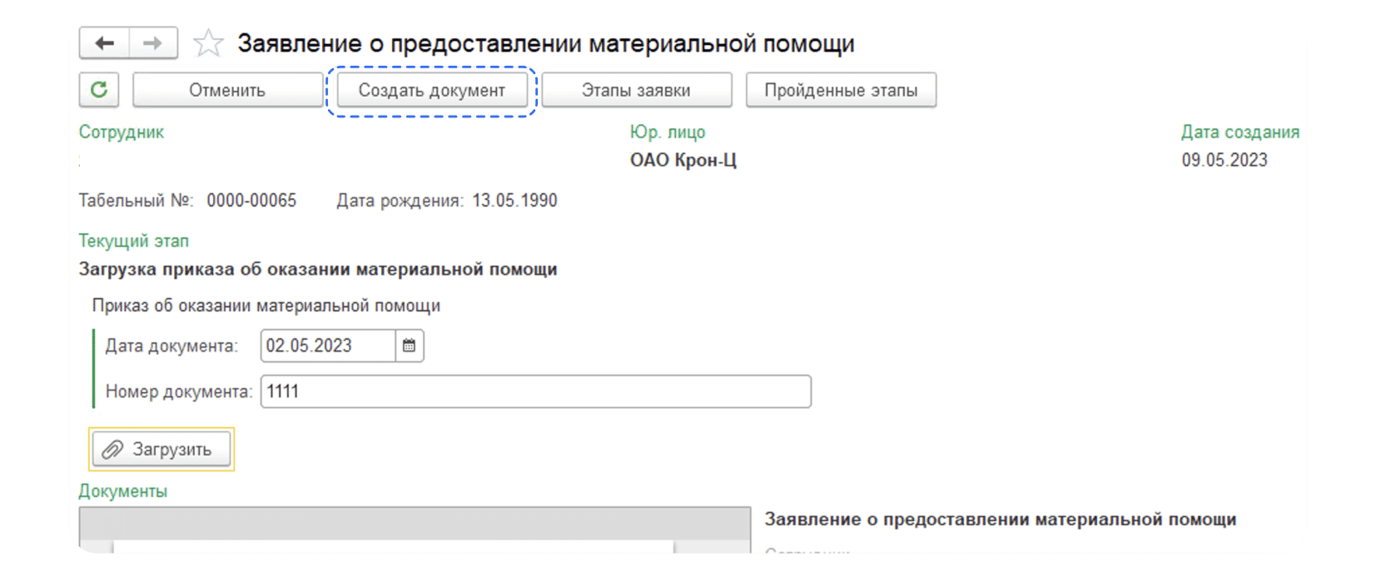
Task: Select the Дата документа label
Action: click(171, 345)
